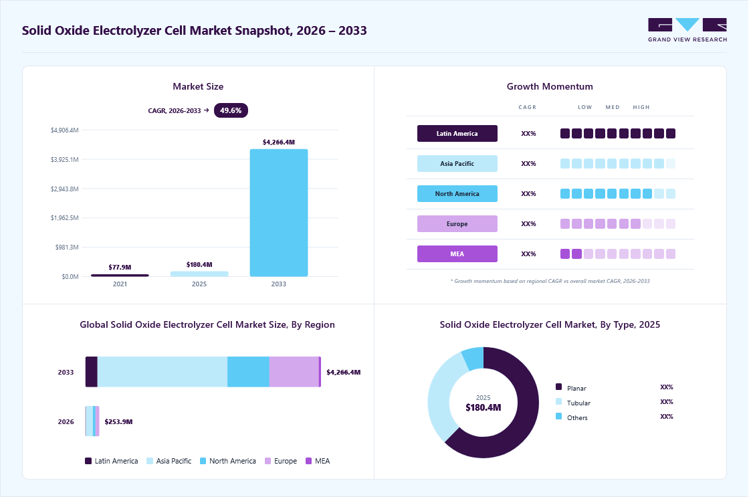The image size is (749, 497).
Task: Select the Europe region label
Action: 457,223
